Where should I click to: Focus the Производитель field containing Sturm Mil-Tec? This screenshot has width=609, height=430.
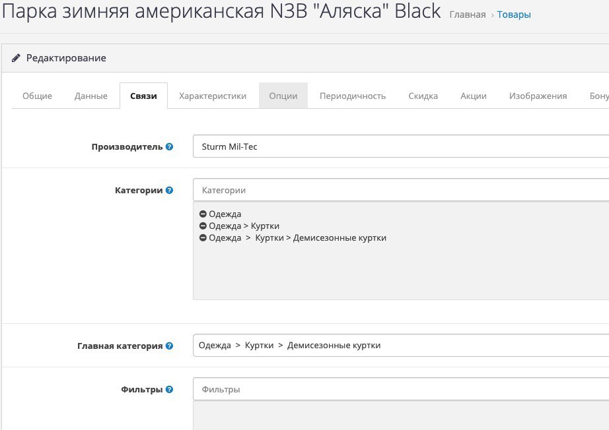pyautogui.click(x=401, y=146)
